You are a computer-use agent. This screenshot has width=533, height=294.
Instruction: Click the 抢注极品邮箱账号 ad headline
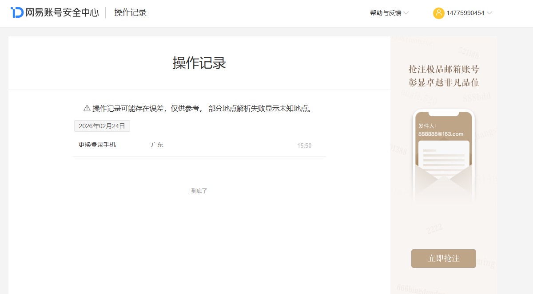tap(444, 69)
